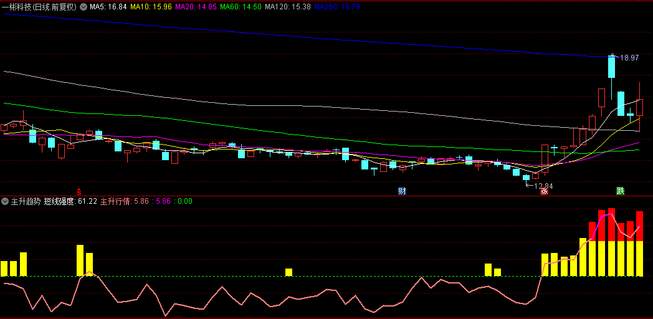Open the dropdown arrow beside 主升趋势

[x=5, y=201]
